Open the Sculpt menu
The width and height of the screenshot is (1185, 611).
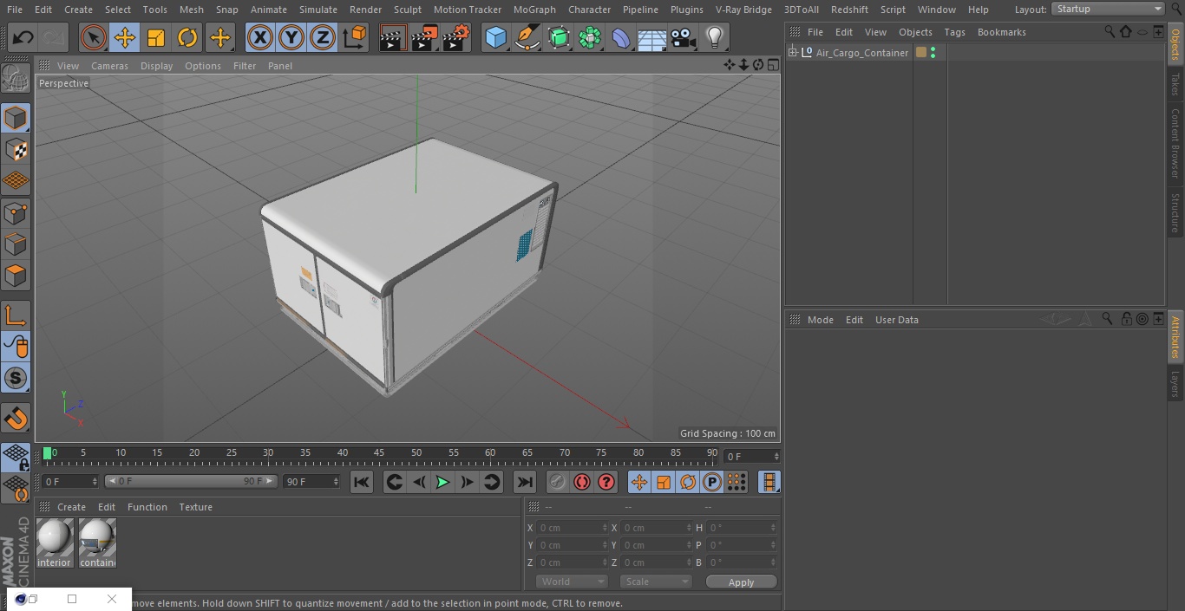(407, 10)
